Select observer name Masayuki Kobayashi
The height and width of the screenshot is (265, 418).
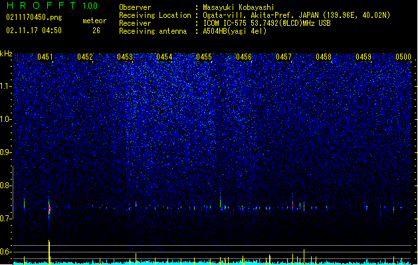[x=239, y=7]
